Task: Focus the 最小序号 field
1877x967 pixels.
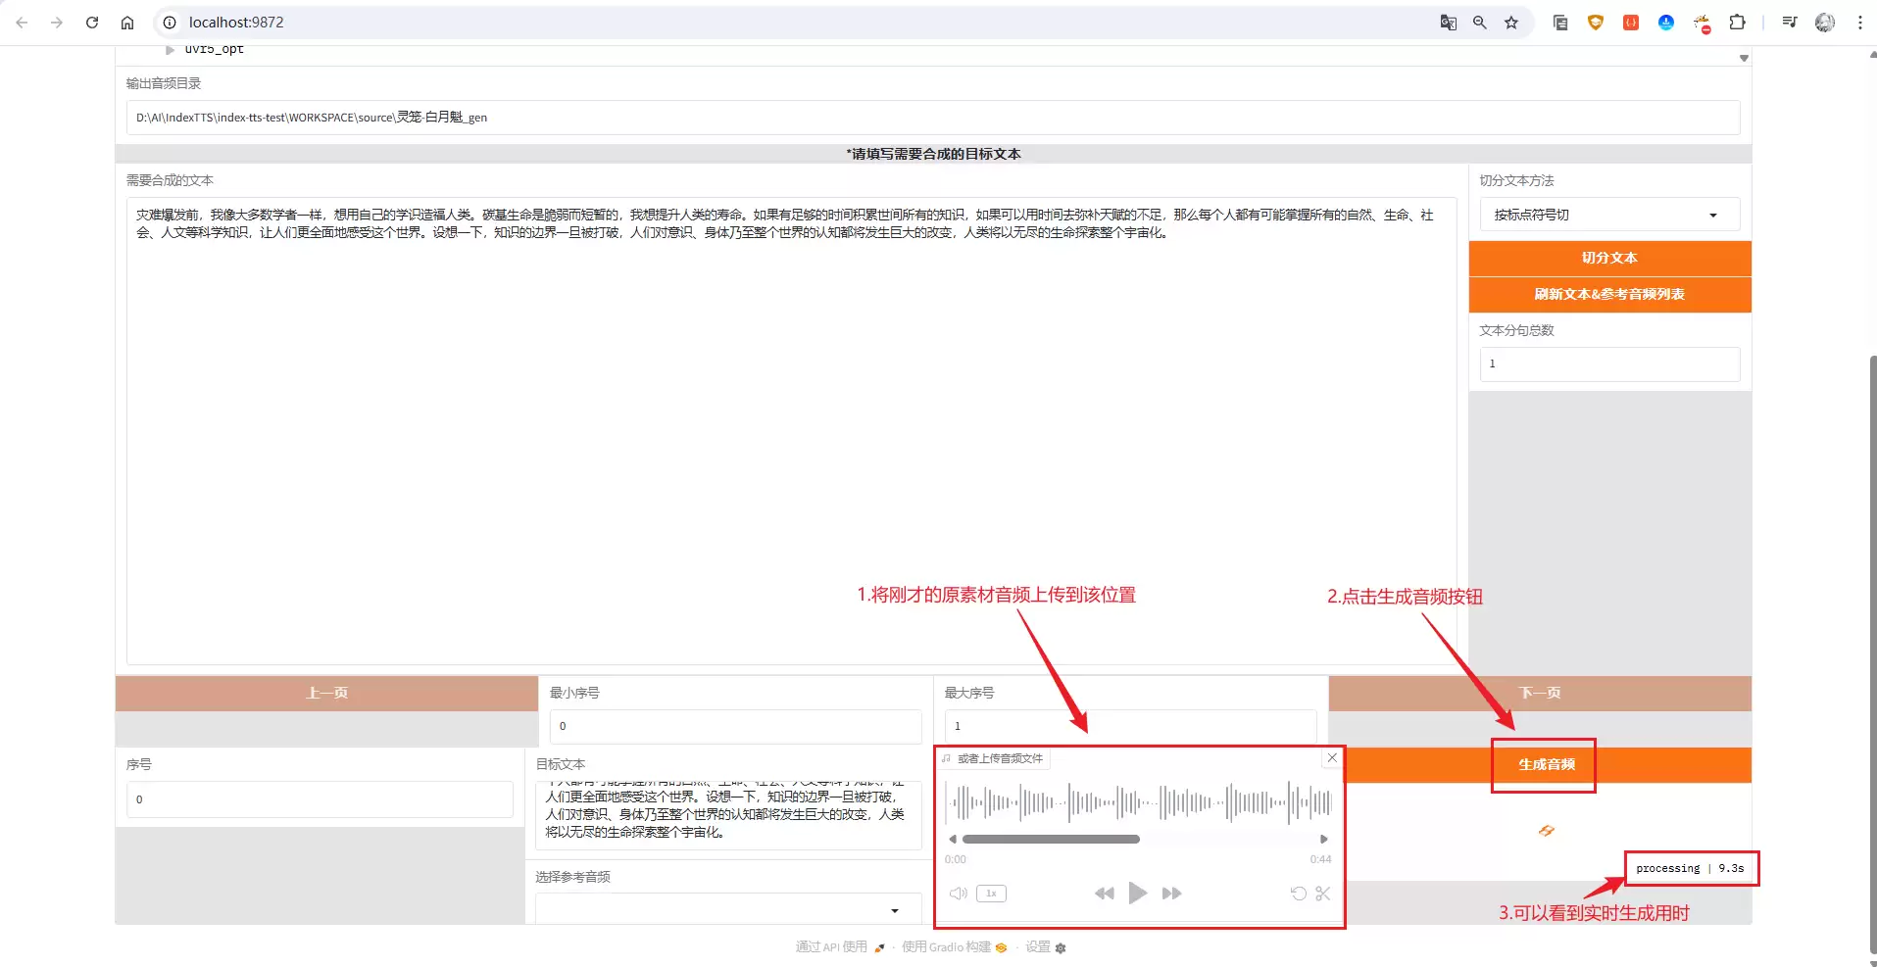Action: click(x=735, y=726)
